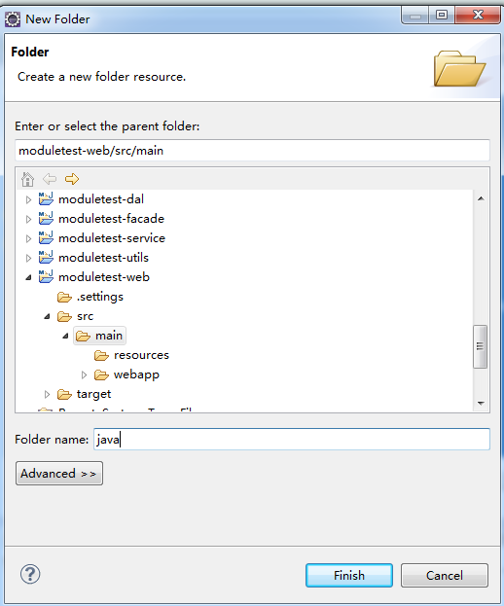504x606 pixels.
Task: Click the yellow forward arrow icon
Action: [72, 179]
